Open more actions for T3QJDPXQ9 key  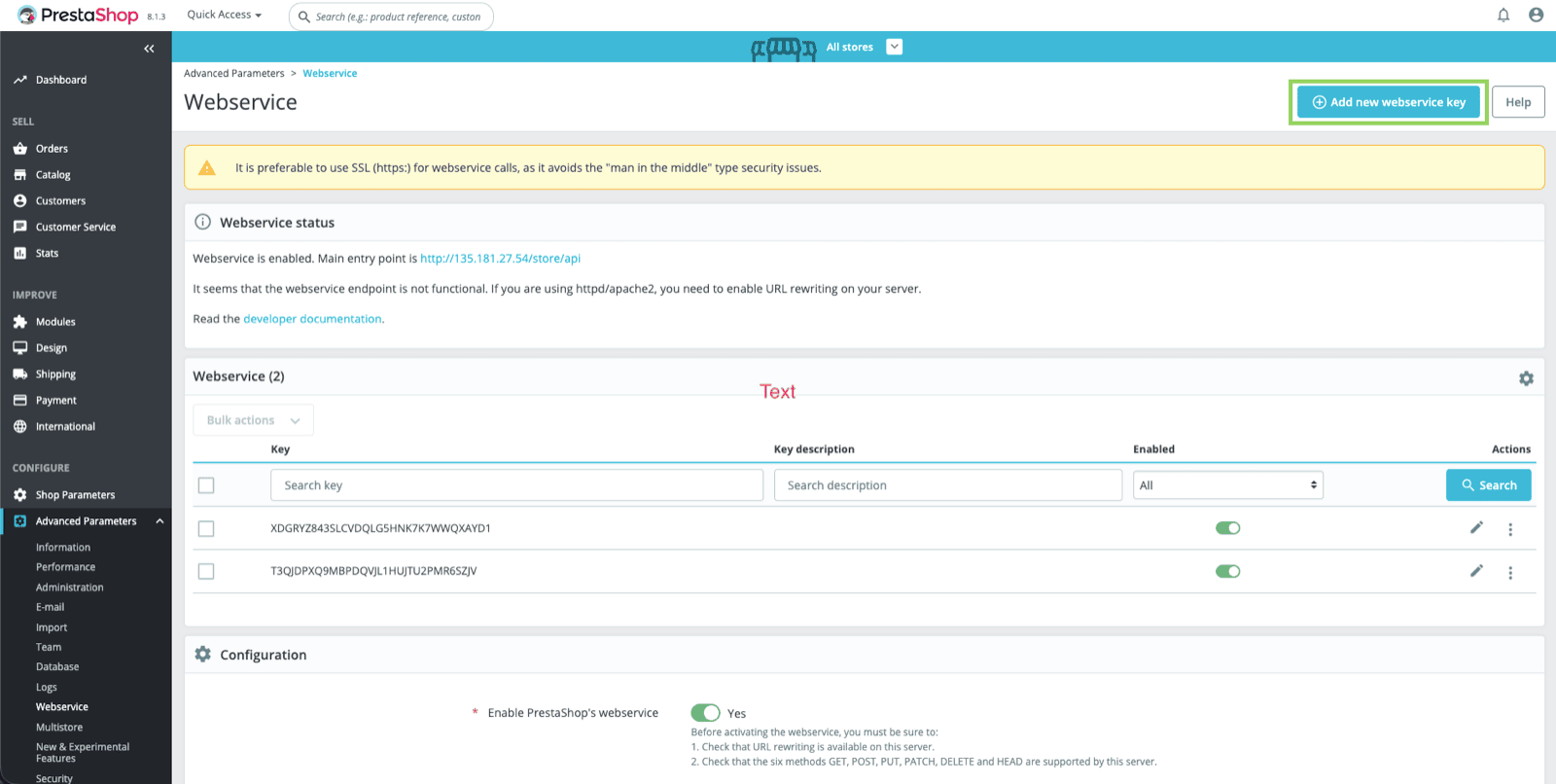coord(1510,573)
